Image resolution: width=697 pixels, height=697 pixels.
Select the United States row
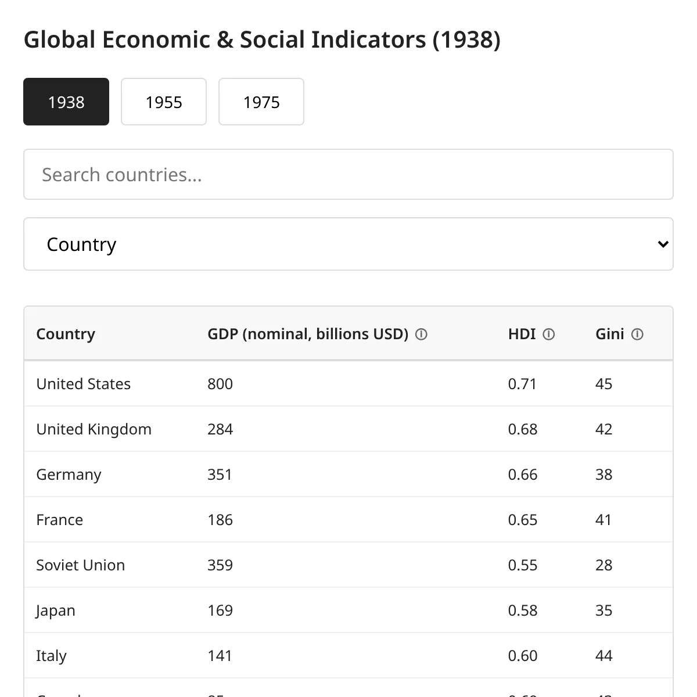[348, 384]
